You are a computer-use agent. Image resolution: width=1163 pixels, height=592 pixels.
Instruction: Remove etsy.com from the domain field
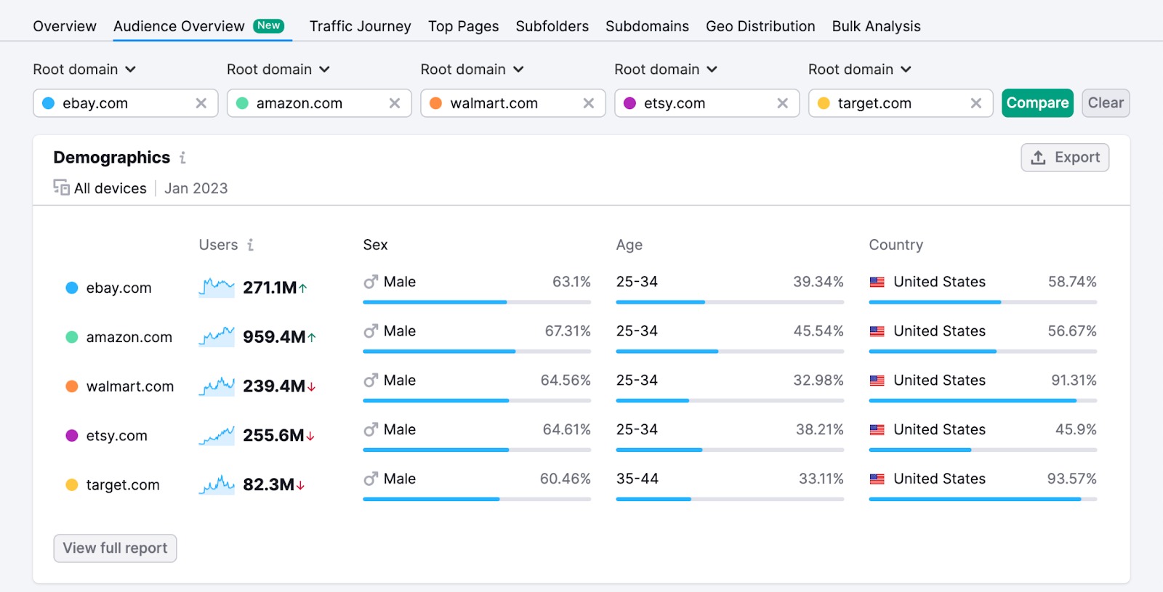[x=783, y=103]
